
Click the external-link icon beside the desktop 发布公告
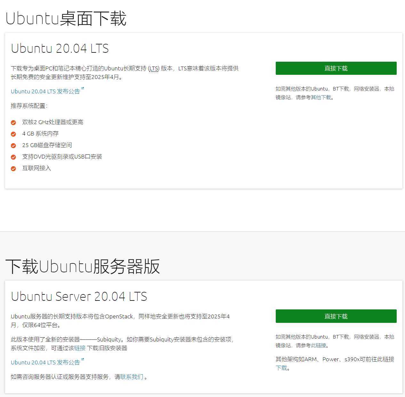click(x=83, y=88)
